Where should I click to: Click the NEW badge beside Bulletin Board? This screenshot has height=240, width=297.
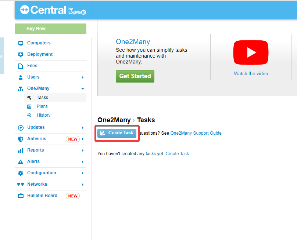(x=73, y=196)
